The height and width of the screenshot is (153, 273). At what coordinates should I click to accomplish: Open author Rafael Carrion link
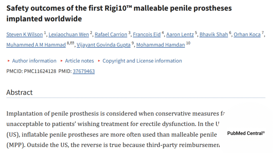pyautogui.click(x=111, y=35)
